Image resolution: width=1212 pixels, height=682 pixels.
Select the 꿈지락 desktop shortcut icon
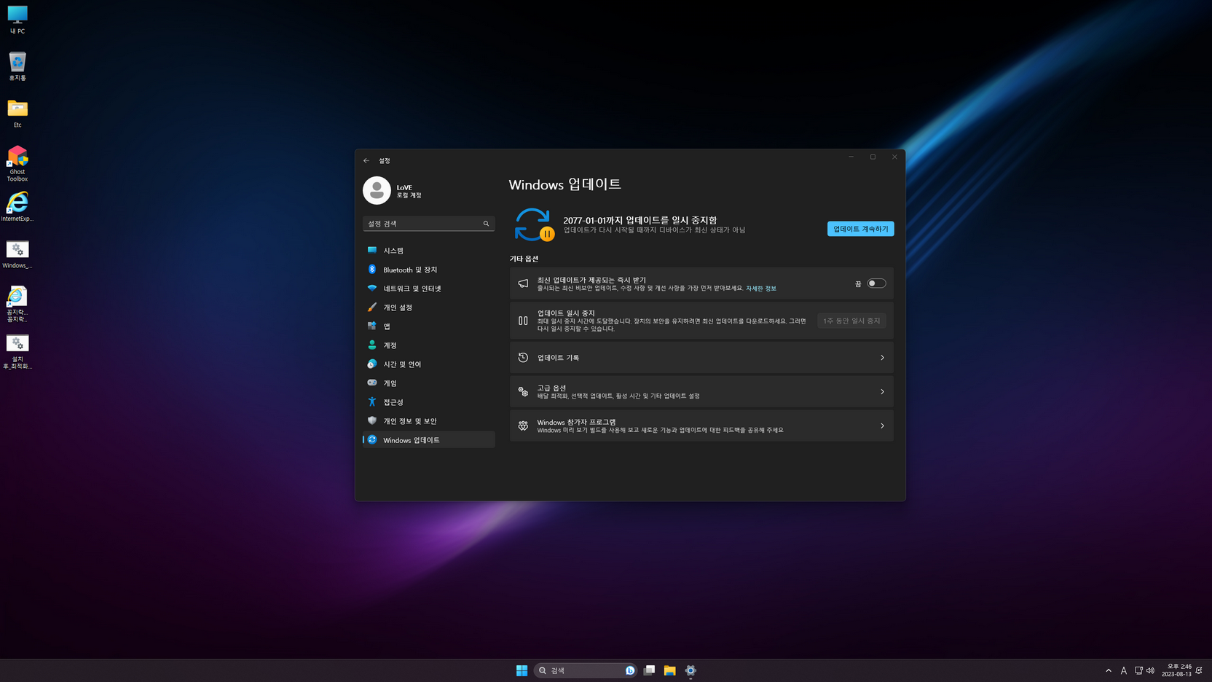point(17,304)
